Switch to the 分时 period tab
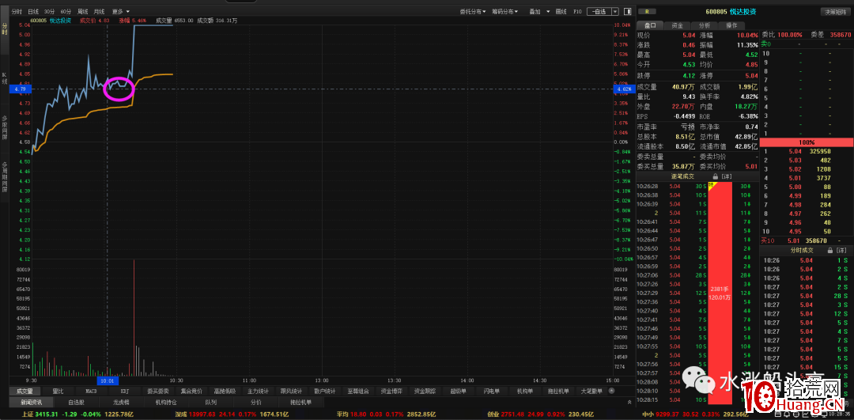Image resolution: width=854 pixels, height=420 pixels. (x=17, y=11)
